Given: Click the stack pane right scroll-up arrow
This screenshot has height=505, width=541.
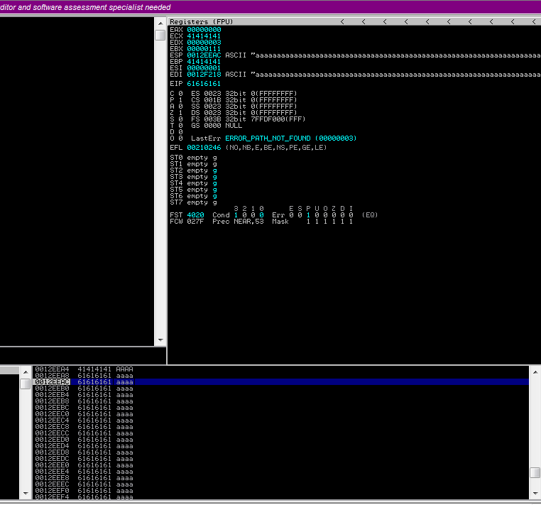Looking at the screenshot, I should coord(535,372).
